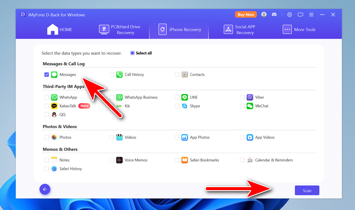Uncheck the Messages checkbox
This screenshot has height=210, width=355.
[x=46, y=75]
